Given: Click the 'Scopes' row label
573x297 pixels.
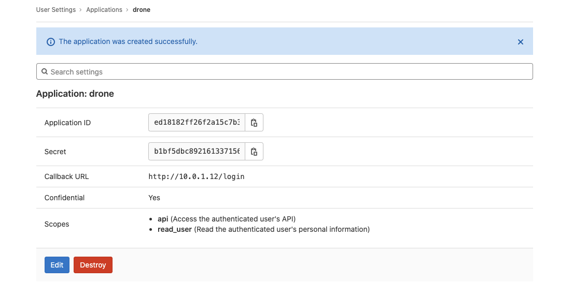Looking at the screenshot, I should tap(57, 224).
